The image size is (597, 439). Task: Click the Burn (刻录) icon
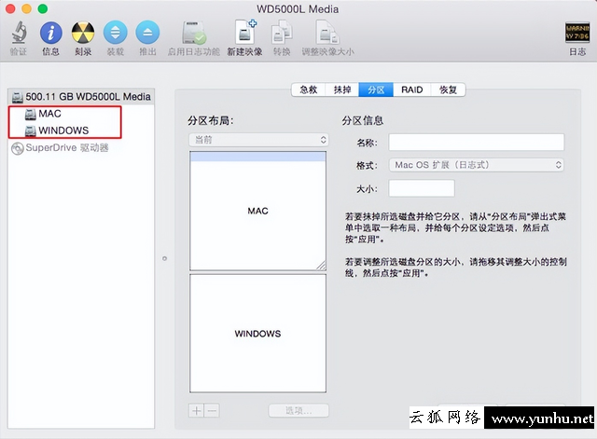(83, 33)
